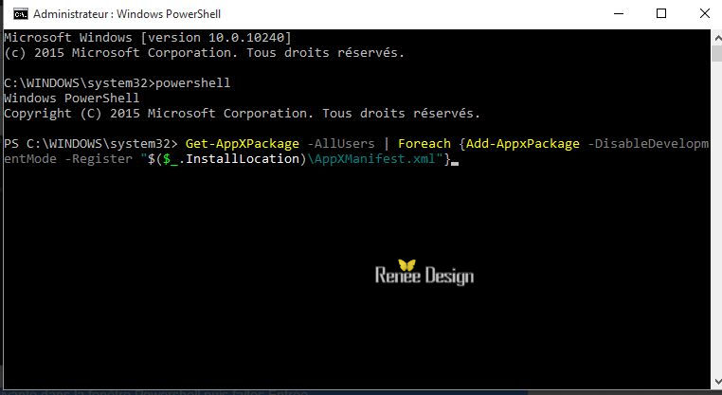Viewport: 722px width, 395px height.
Task: Minimize the PowerShell window
Action: point(619,14)
